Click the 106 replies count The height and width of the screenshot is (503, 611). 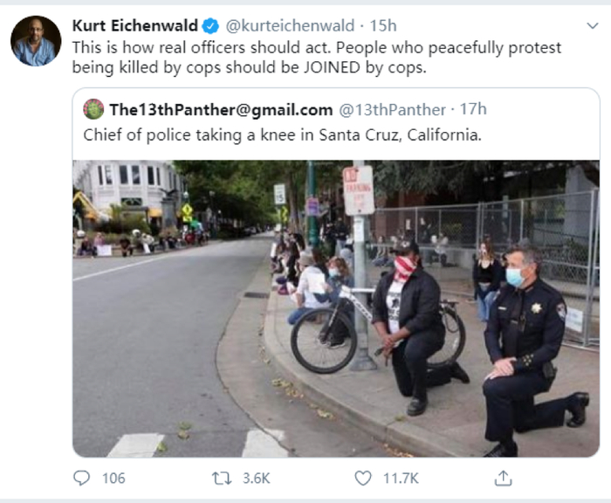click(113, 478)
